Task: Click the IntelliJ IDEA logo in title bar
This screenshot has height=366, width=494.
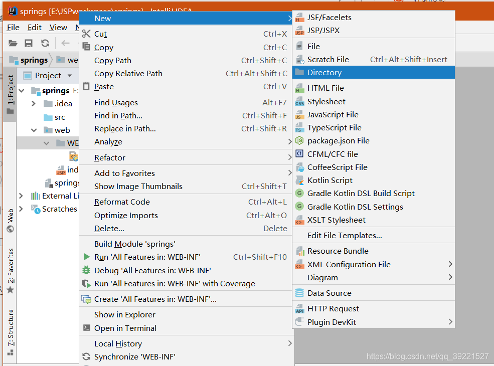Action: tap(12, 12)
